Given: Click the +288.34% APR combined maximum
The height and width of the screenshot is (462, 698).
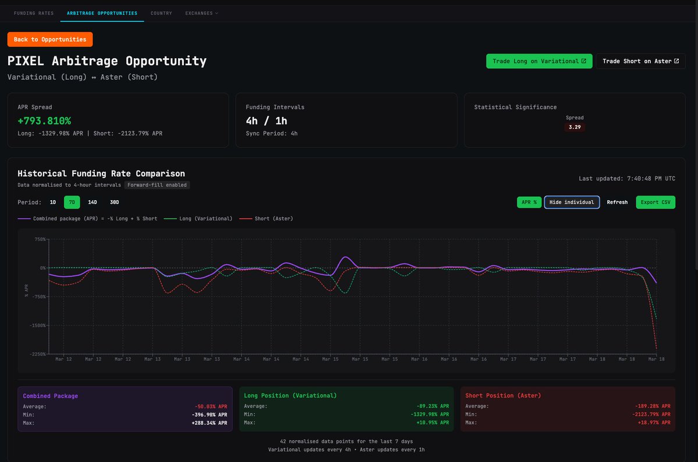Looking at the screenshot, I should pos(210,423).
